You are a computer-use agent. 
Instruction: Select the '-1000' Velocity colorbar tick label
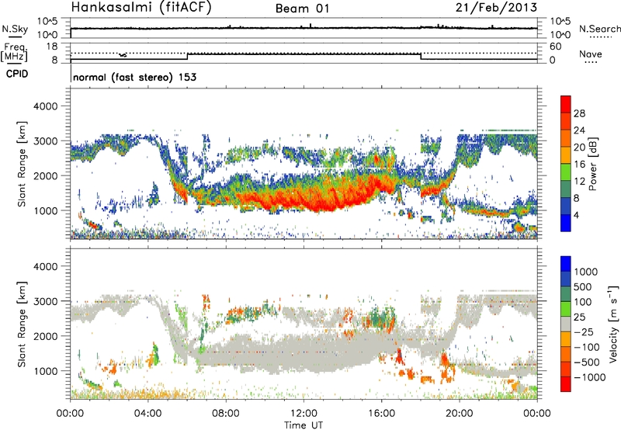[x=590, y=377]
